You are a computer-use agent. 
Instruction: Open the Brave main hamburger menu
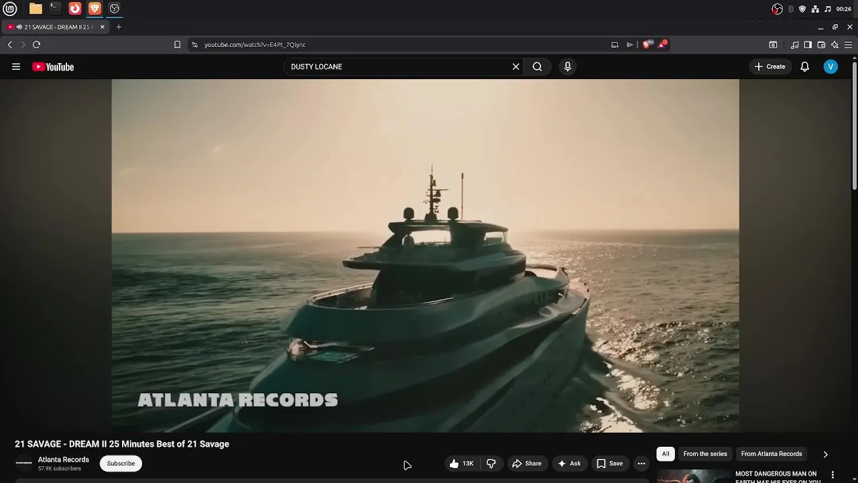(x=848, y=45)
